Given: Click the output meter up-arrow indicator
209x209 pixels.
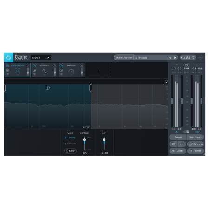Looking at the screenshot, I should [x=196, y=65].
